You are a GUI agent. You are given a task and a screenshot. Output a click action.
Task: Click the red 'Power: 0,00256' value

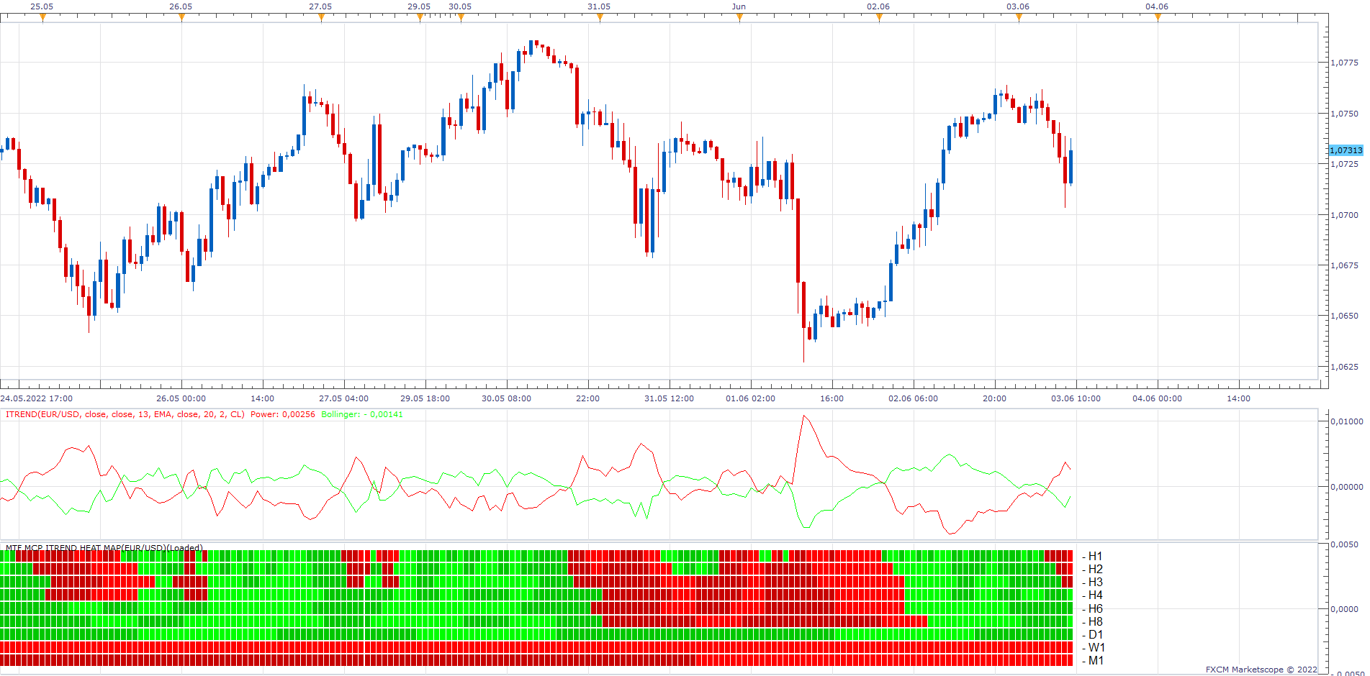(283, 414)
